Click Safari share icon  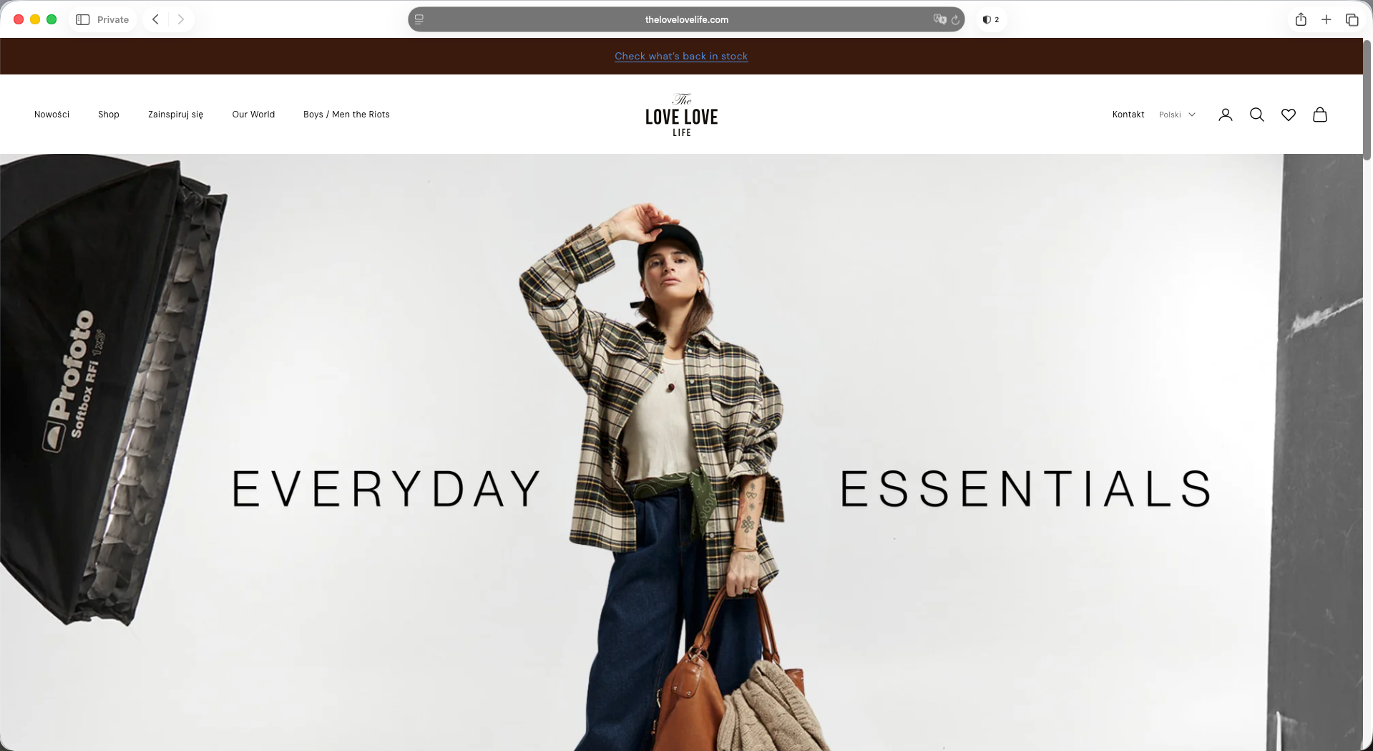(1301, 19)
